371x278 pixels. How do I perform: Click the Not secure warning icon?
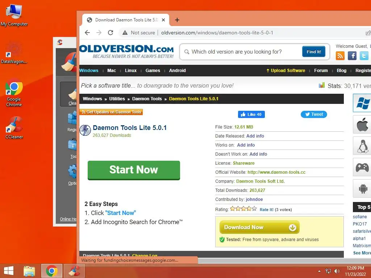click(x=125, y=33)
